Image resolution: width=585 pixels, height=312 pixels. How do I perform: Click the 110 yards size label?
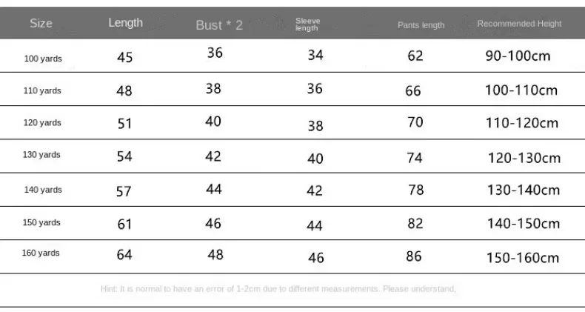[42, 90]
